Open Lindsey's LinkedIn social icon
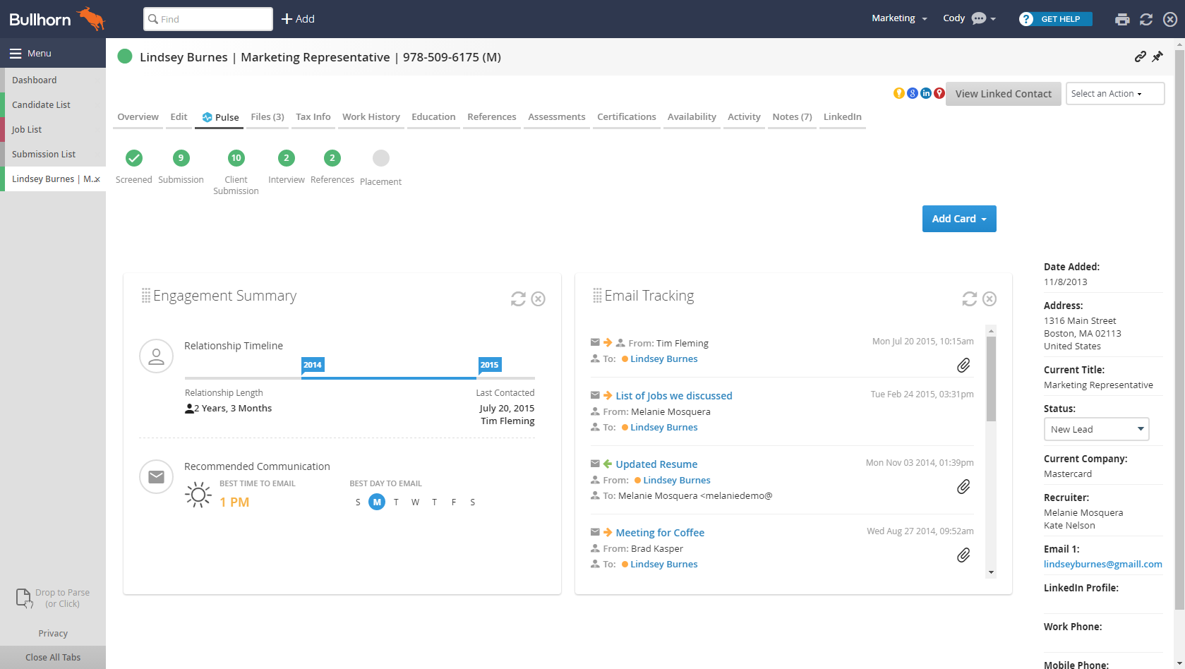Viewport: 1185px width, 669px height. pyautogui.click(x=926, y=92)
